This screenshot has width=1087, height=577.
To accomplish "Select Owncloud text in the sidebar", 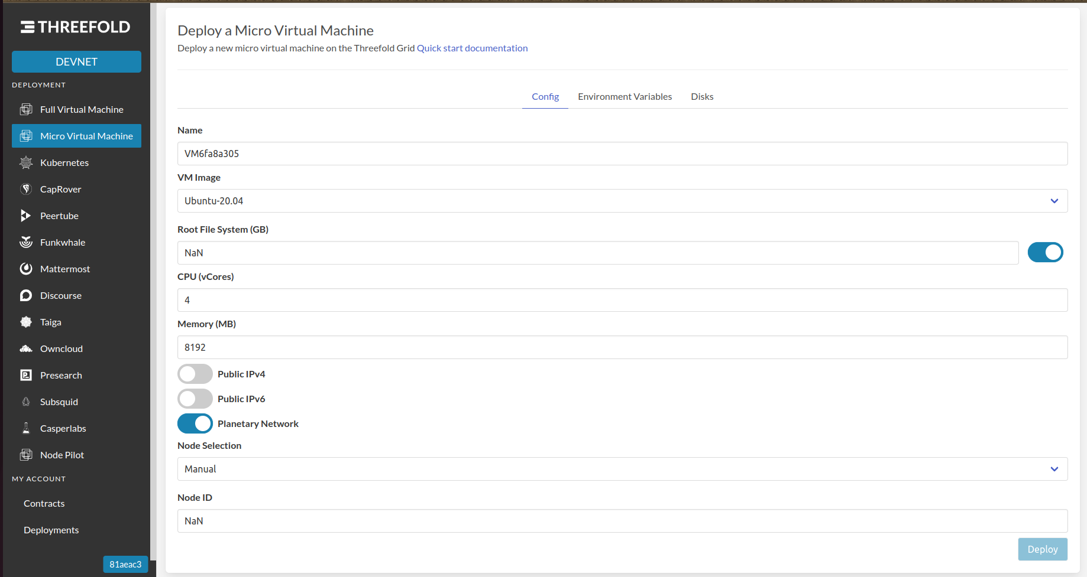I will coord(62,348).
